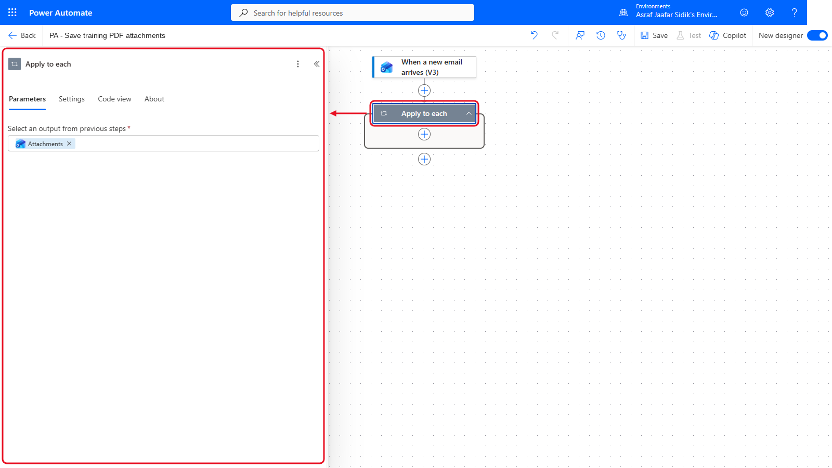Turn off the New designer toggle
This screenshot has width=832, height=468.
click(x=817, y=35)
